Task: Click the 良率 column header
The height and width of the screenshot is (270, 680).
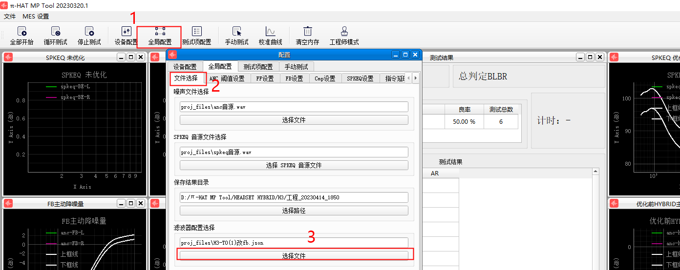Action: (464, 109)
